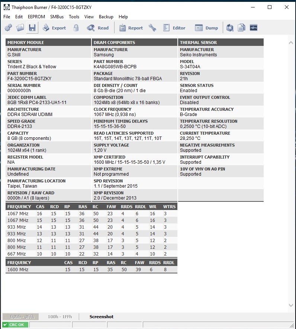Viewport: 296px width, 329px height.
Task: Click part number F4-3200C15-8GTZKY value
Action: [x=29, y=79]
